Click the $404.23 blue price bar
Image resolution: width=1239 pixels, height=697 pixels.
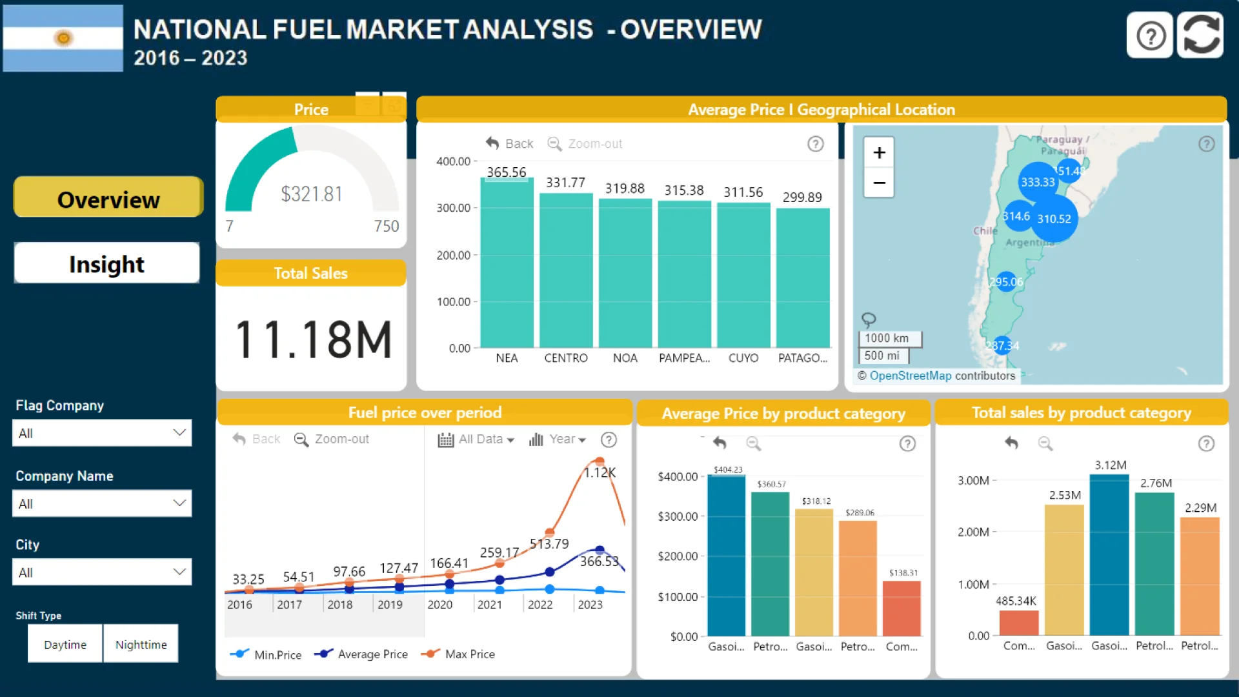[727, 556]
